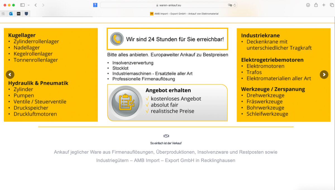The width and height of the screenshot is (335, 190).
Task: Click the magnifier icon in the bookmarks bar
Action: pos(3,13)
